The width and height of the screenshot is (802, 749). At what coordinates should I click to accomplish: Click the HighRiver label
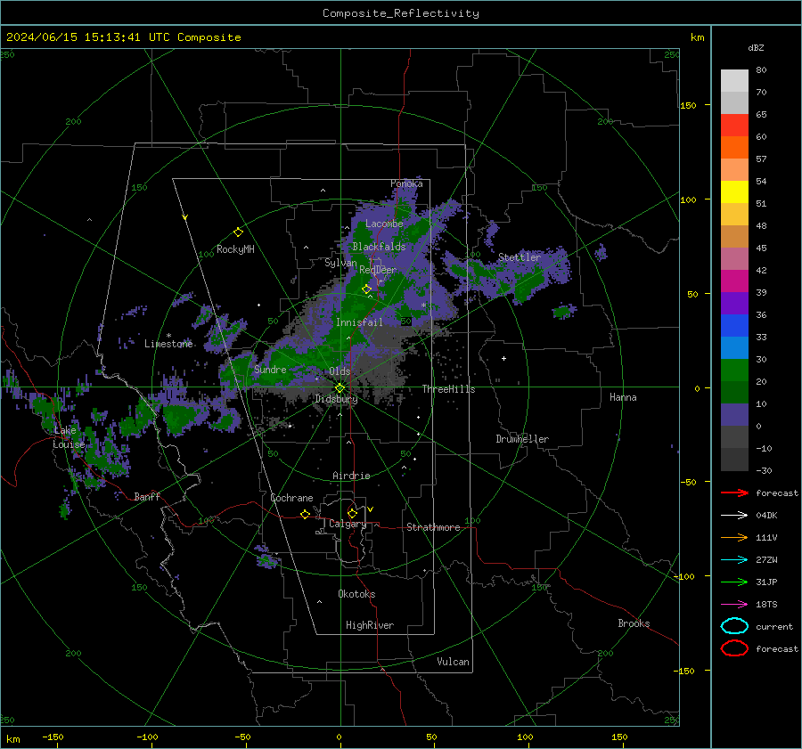click(x=370, y=625)
